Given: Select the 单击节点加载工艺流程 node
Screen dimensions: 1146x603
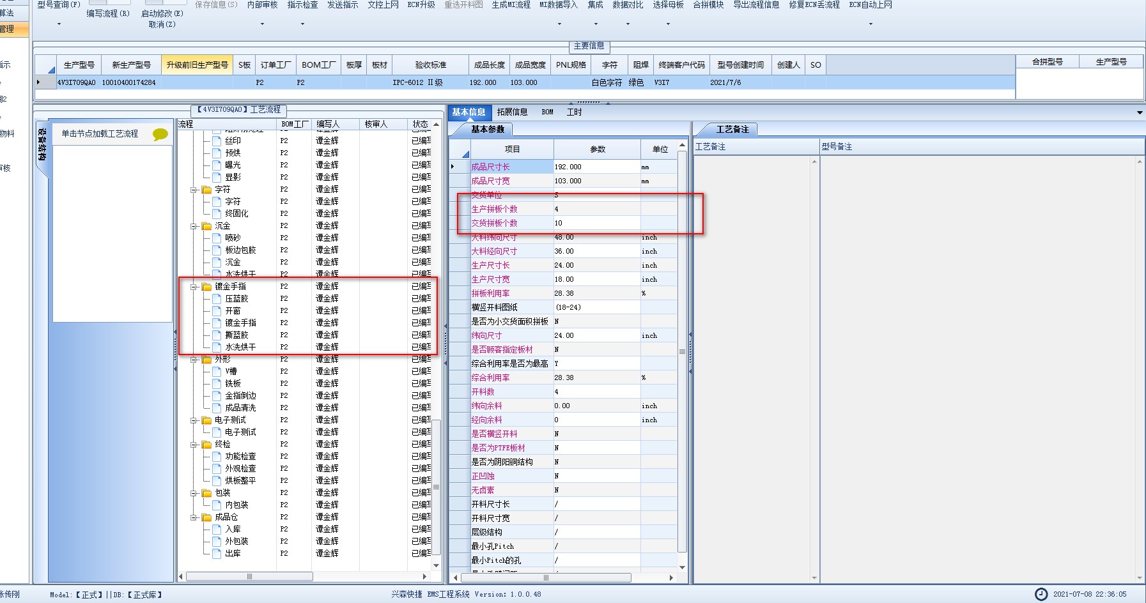Looking at the screenshot, I should 100,134.
